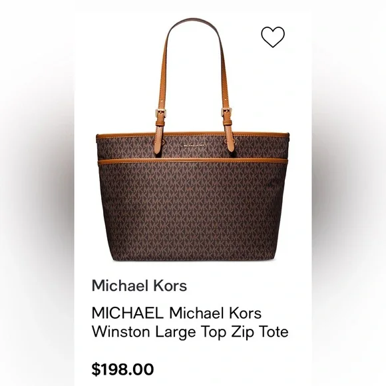Click the tan trim above front pocket
Image resolution: width=386 pixels, height=386 pixels.
(193, 161)
